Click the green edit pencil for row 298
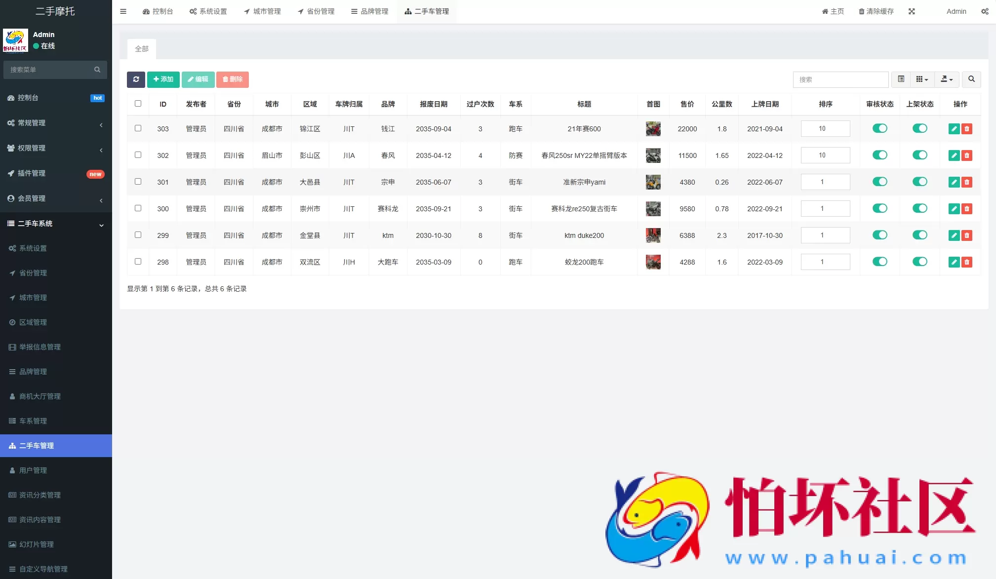Viewport: 996px width, 579px height. (x=954, y=262)
